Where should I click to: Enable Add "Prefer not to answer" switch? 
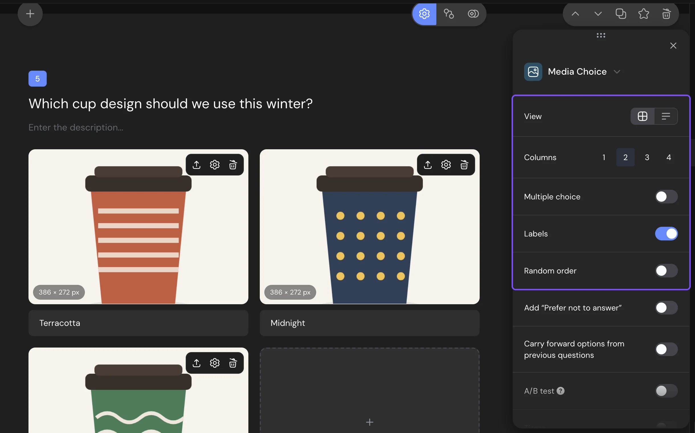666,308
